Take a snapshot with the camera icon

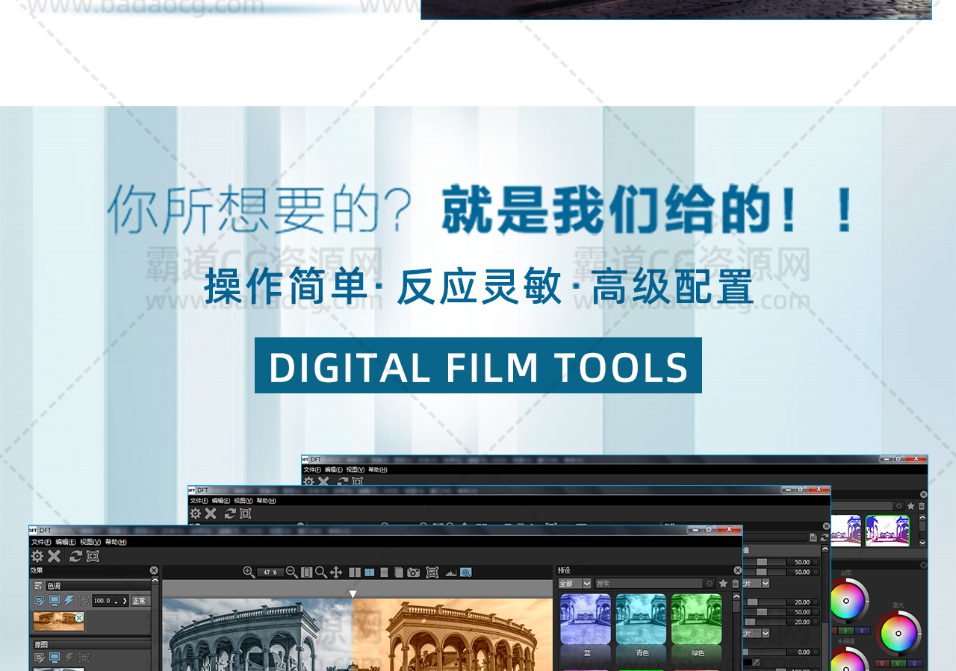coord(413,572)
